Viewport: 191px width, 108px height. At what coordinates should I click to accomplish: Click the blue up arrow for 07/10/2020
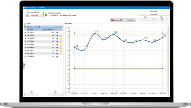[x=57, y=33]
